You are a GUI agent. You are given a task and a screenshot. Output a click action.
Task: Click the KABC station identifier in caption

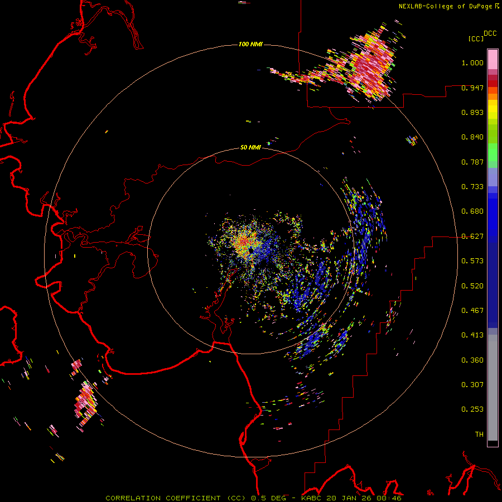tap(312, 498)
